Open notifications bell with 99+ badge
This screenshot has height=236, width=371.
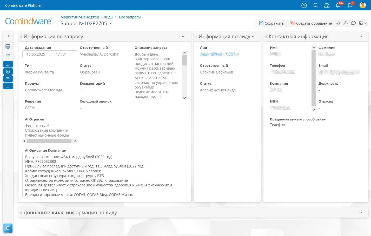[338, 5]
